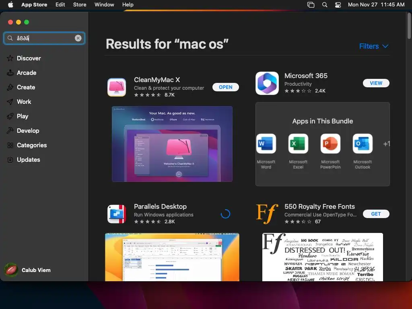Click the 550 Royalty Free Fonts title
The height and width of the screenshot is (309, 412).
point(319,206)
